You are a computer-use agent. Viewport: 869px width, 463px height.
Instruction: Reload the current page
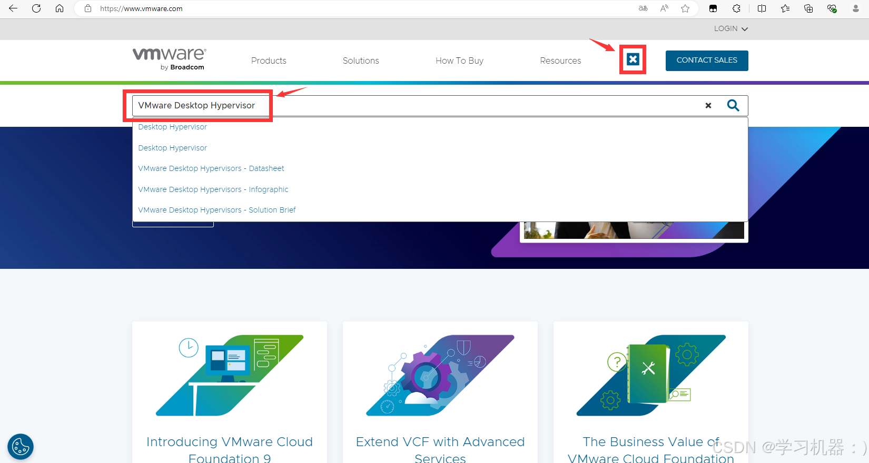click(x=36, y=8)
